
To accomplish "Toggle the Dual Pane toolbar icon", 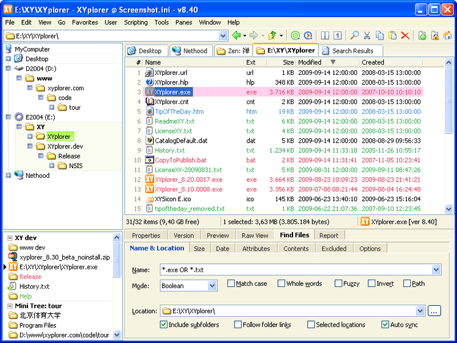I will click(325, 35).
